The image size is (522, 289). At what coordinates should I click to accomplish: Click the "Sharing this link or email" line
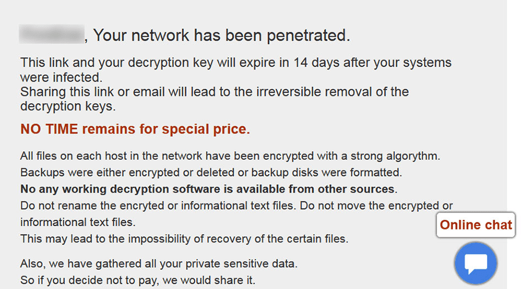pyautogui.click(x=214, y=92)
